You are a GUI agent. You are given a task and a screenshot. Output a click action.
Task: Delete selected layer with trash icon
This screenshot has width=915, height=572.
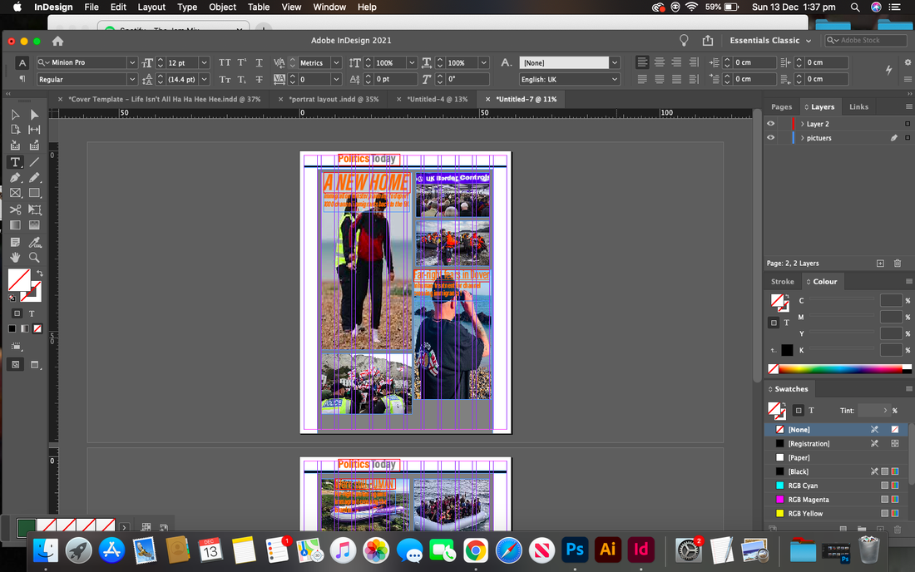[x=898, y=264]
